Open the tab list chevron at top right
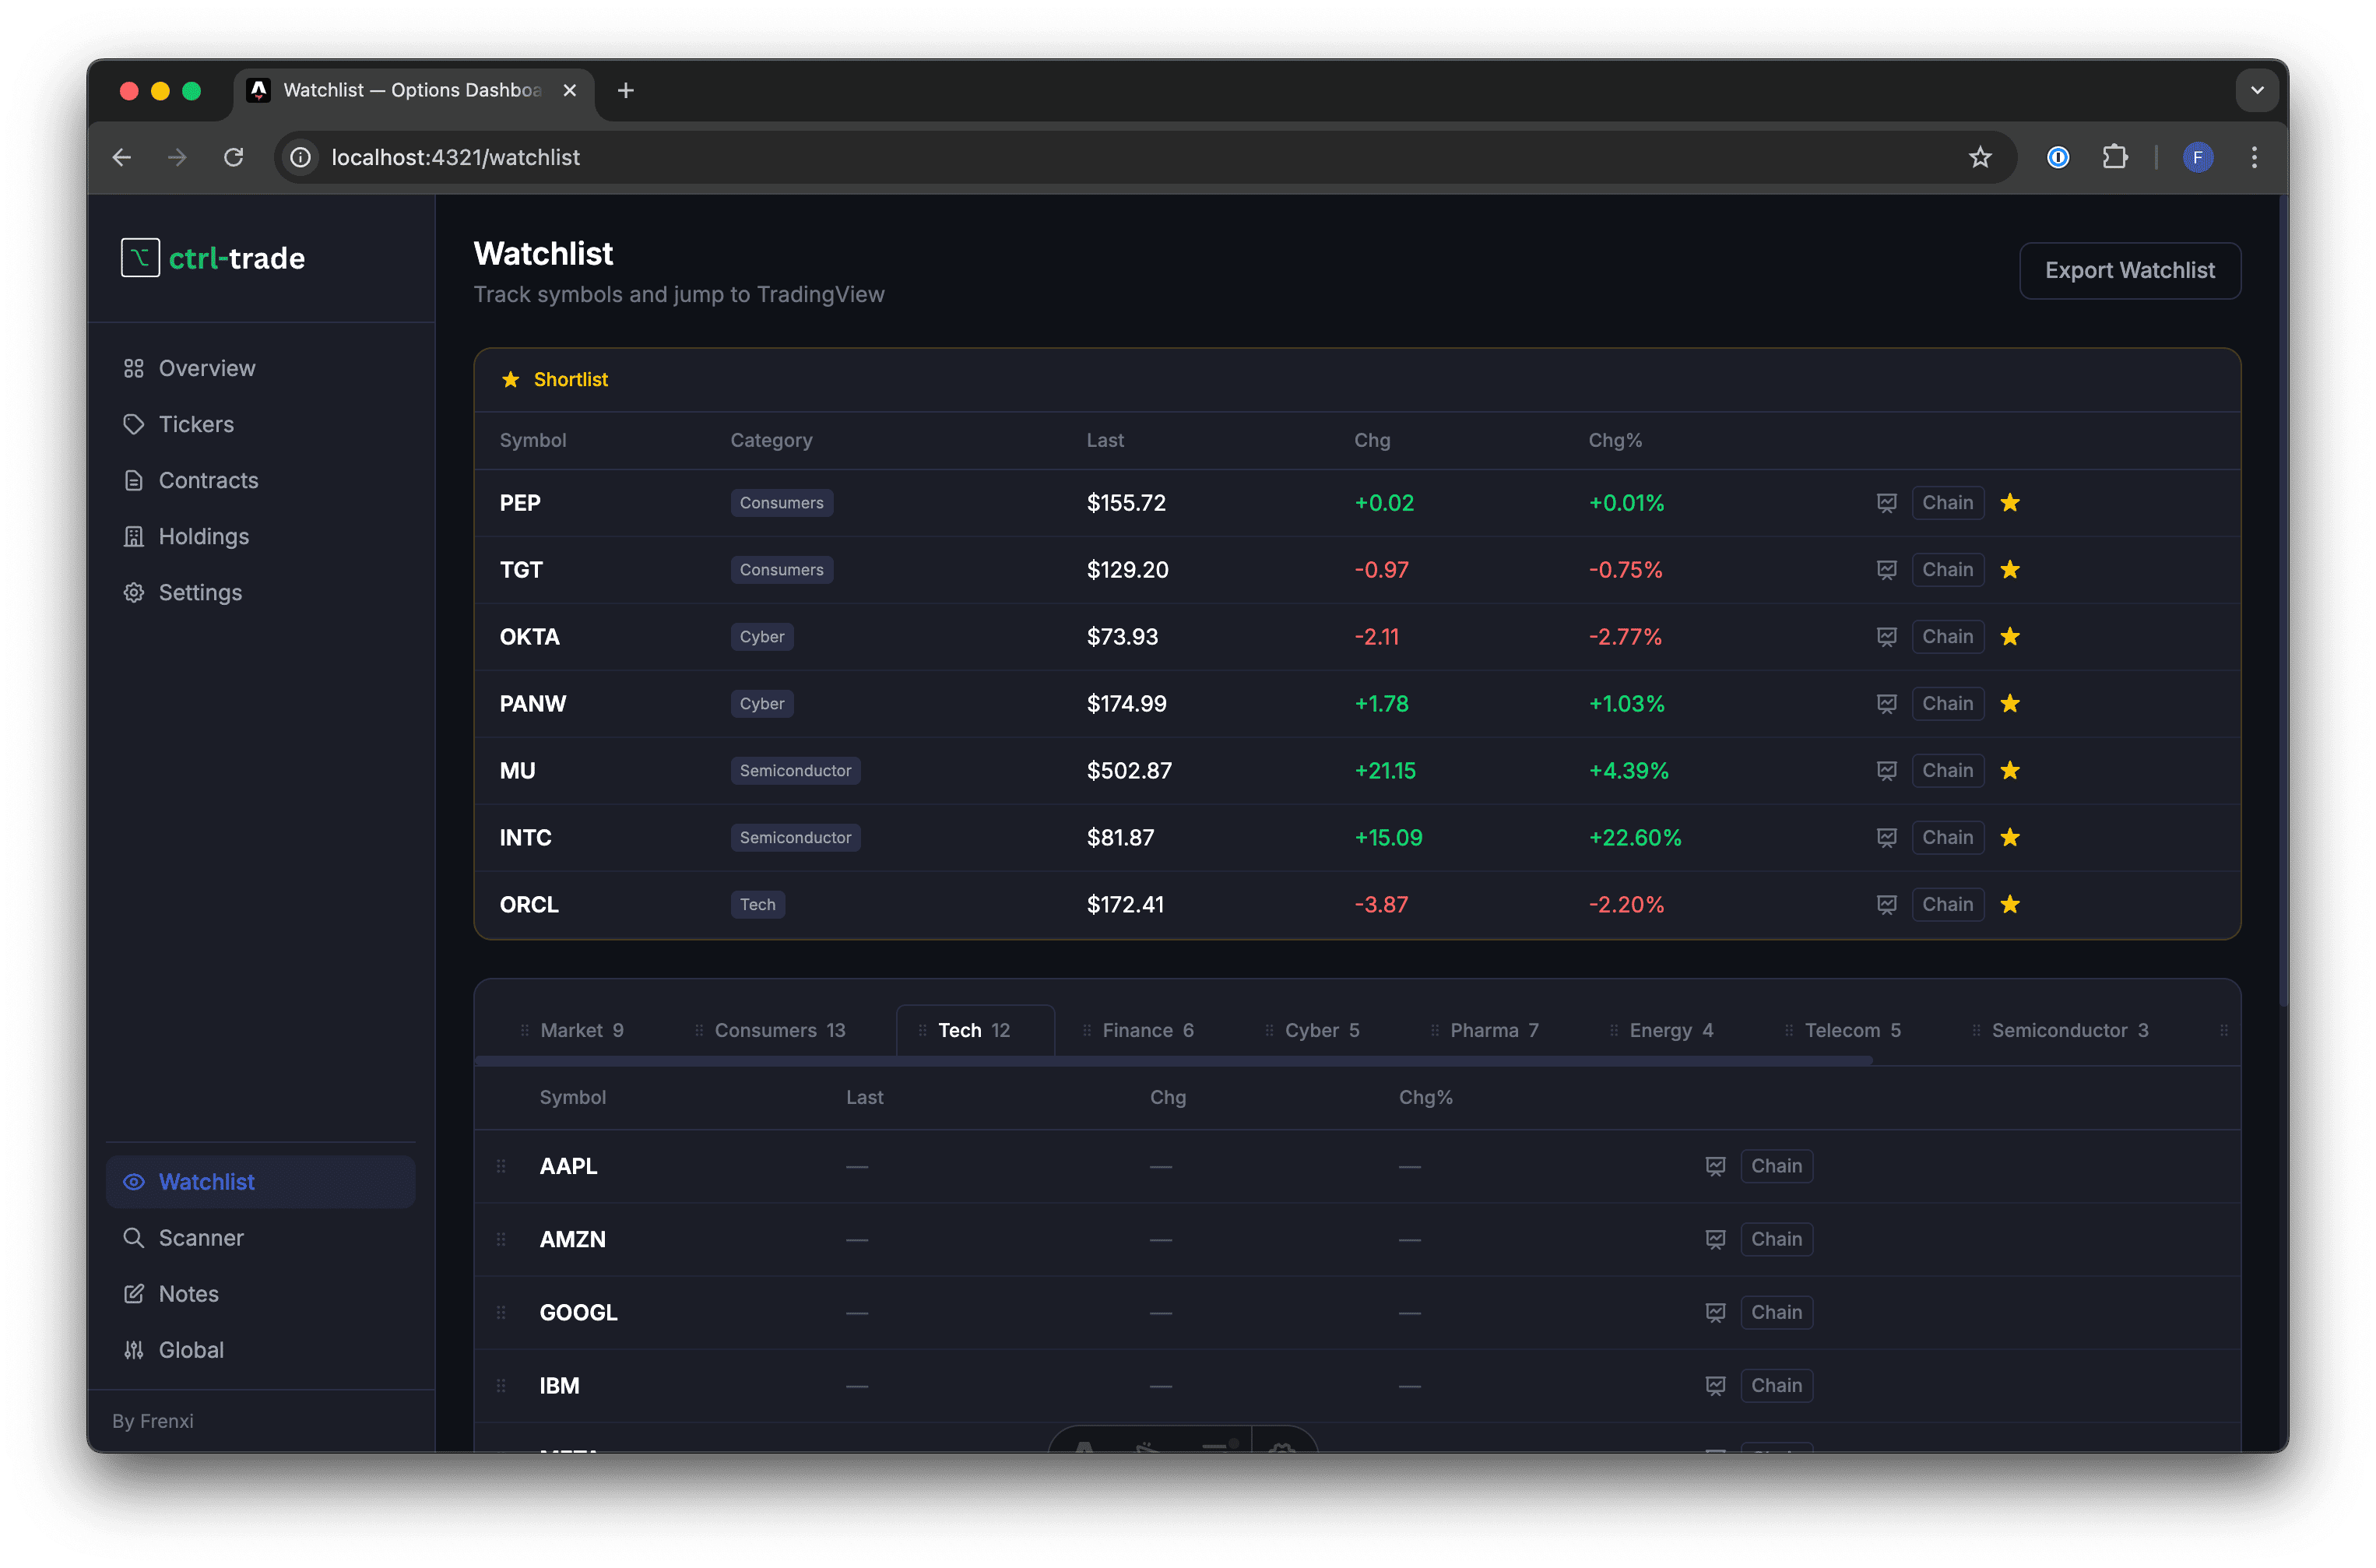Viewport: 2376px width, 1568px height. tap(2256, 89)
